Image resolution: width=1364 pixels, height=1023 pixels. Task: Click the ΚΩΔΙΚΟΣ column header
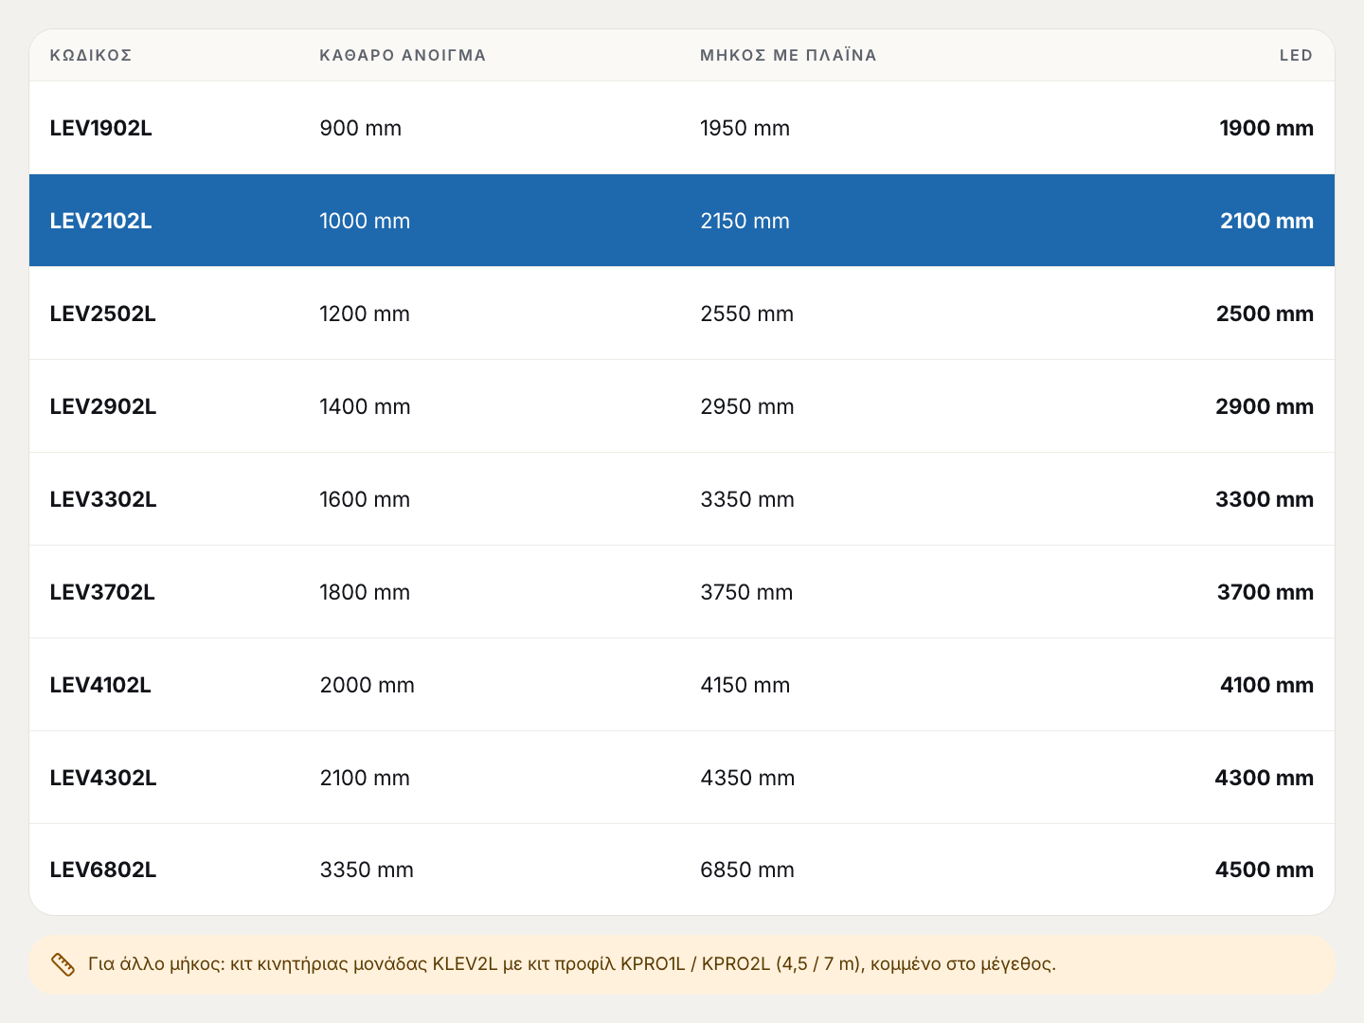[91, 55]
